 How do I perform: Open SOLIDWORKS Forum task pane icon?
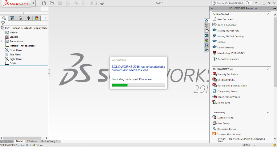207,50
